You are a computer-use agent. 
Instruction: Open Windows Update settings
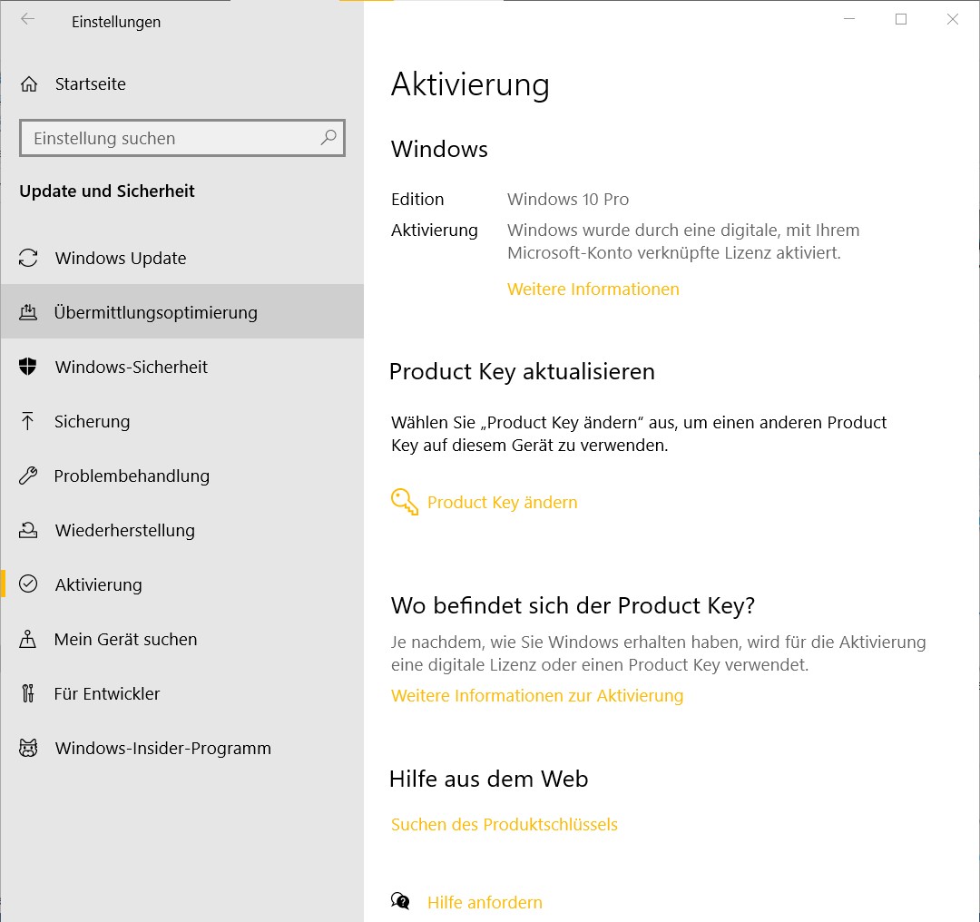point(181,258)
